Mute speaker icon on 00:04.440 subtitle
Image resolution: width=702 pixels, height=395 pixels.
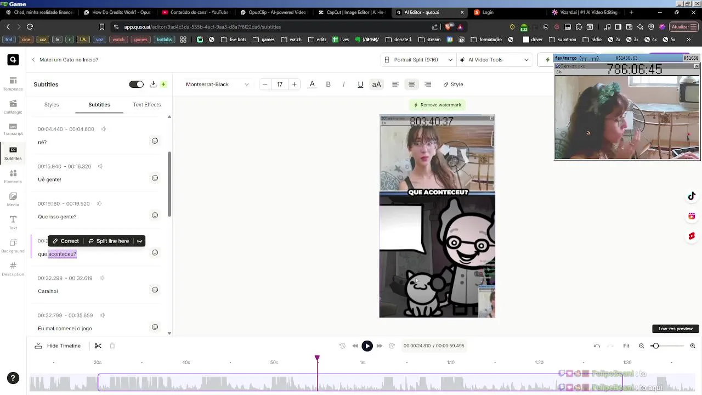click(x=104, y=129)
